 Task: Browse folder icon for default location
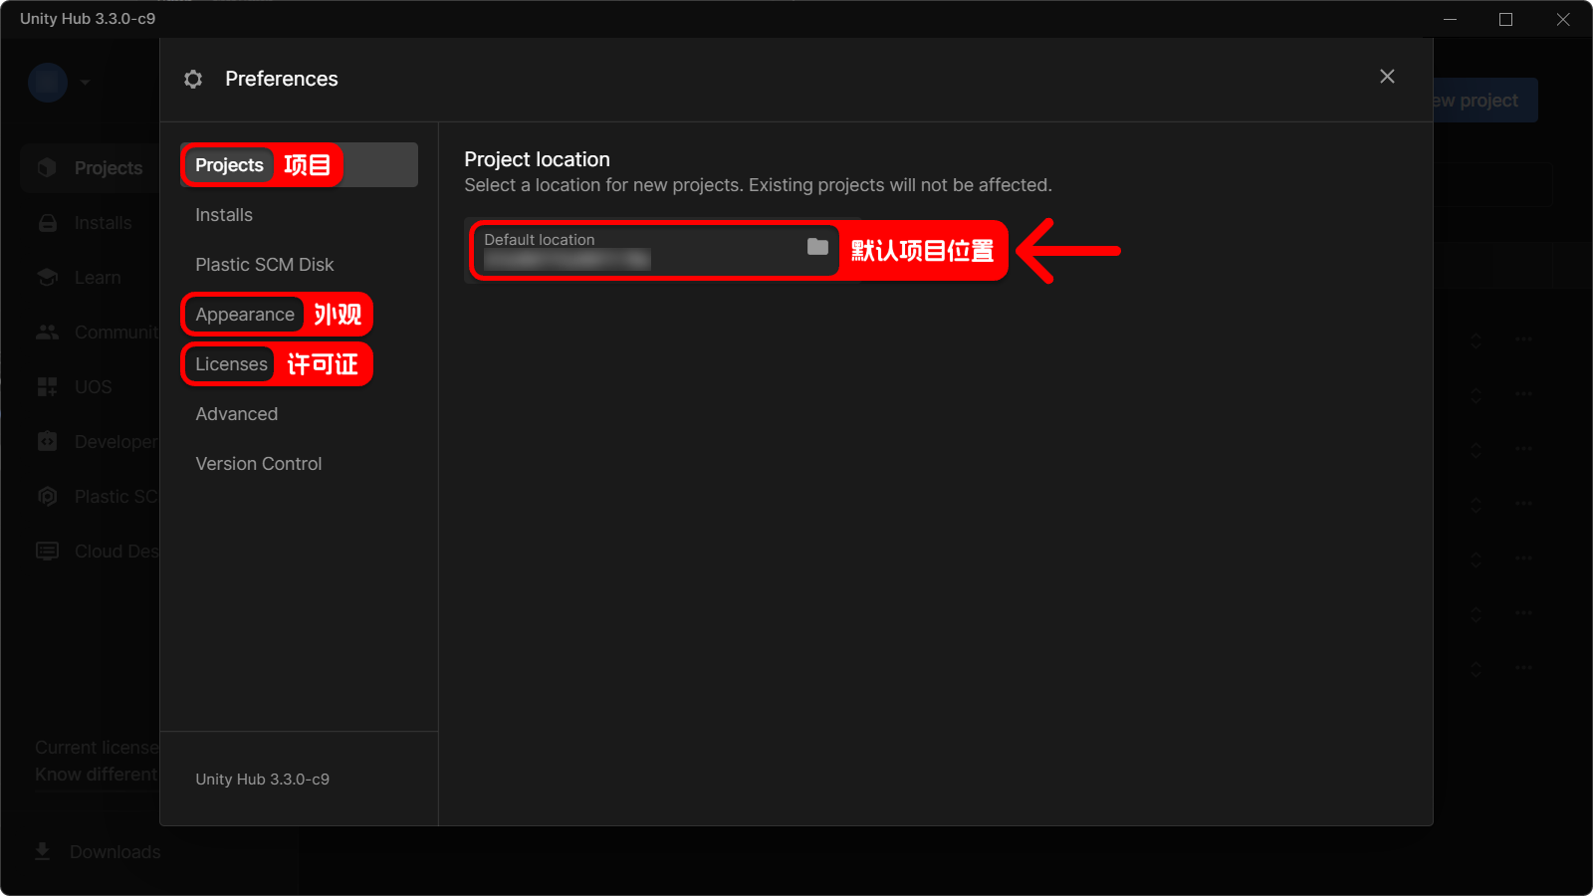(817, 246)
